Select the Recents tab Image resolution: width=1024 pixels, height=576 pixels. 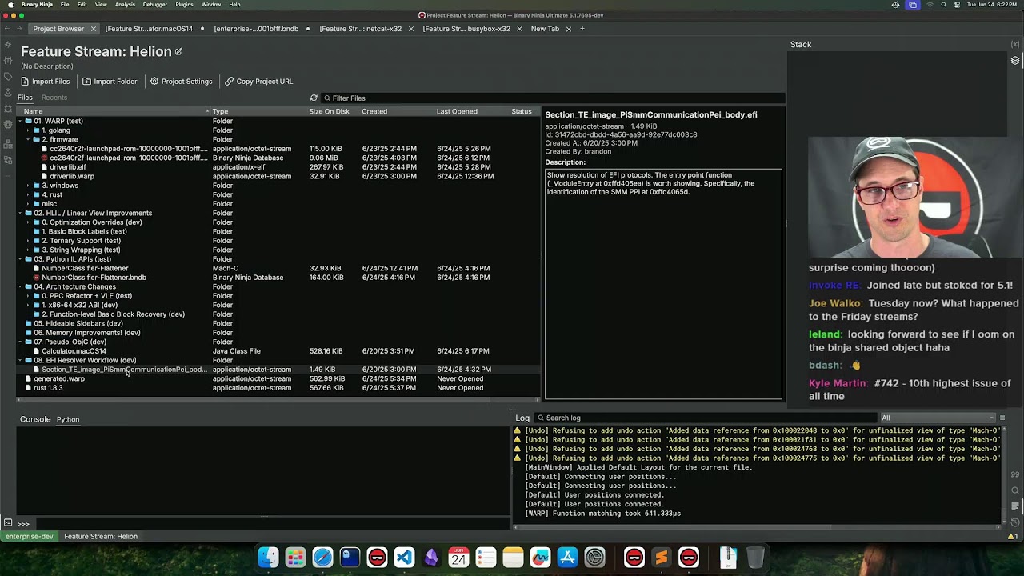54,98
